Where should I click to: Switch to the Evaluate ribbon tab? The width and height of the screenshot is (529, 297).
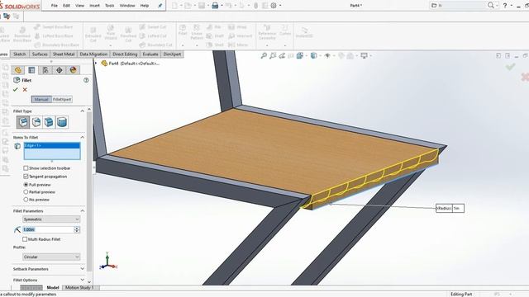[x=150, y=54]
